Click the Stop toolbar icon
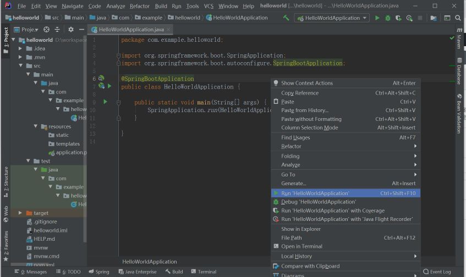466x277 pixels. pyautogui.click(x=420, y=18)
